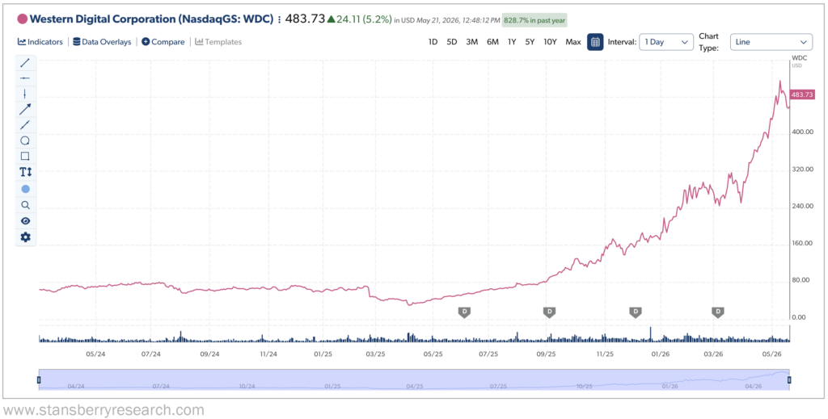Viewport: 828px width, 419px height.
Task: Open the Data Overlays menu
Action: coord(102,42)
